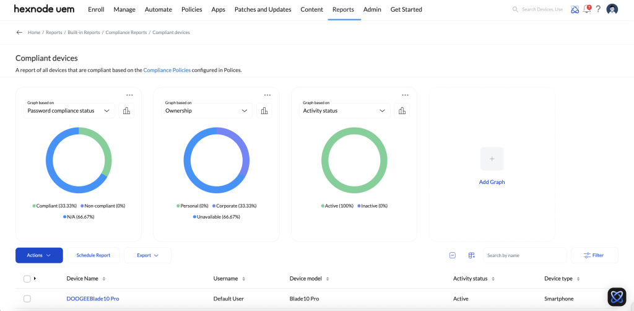
Task: Open three-dot menu on Activity status graph
Action: coord(405,95)
